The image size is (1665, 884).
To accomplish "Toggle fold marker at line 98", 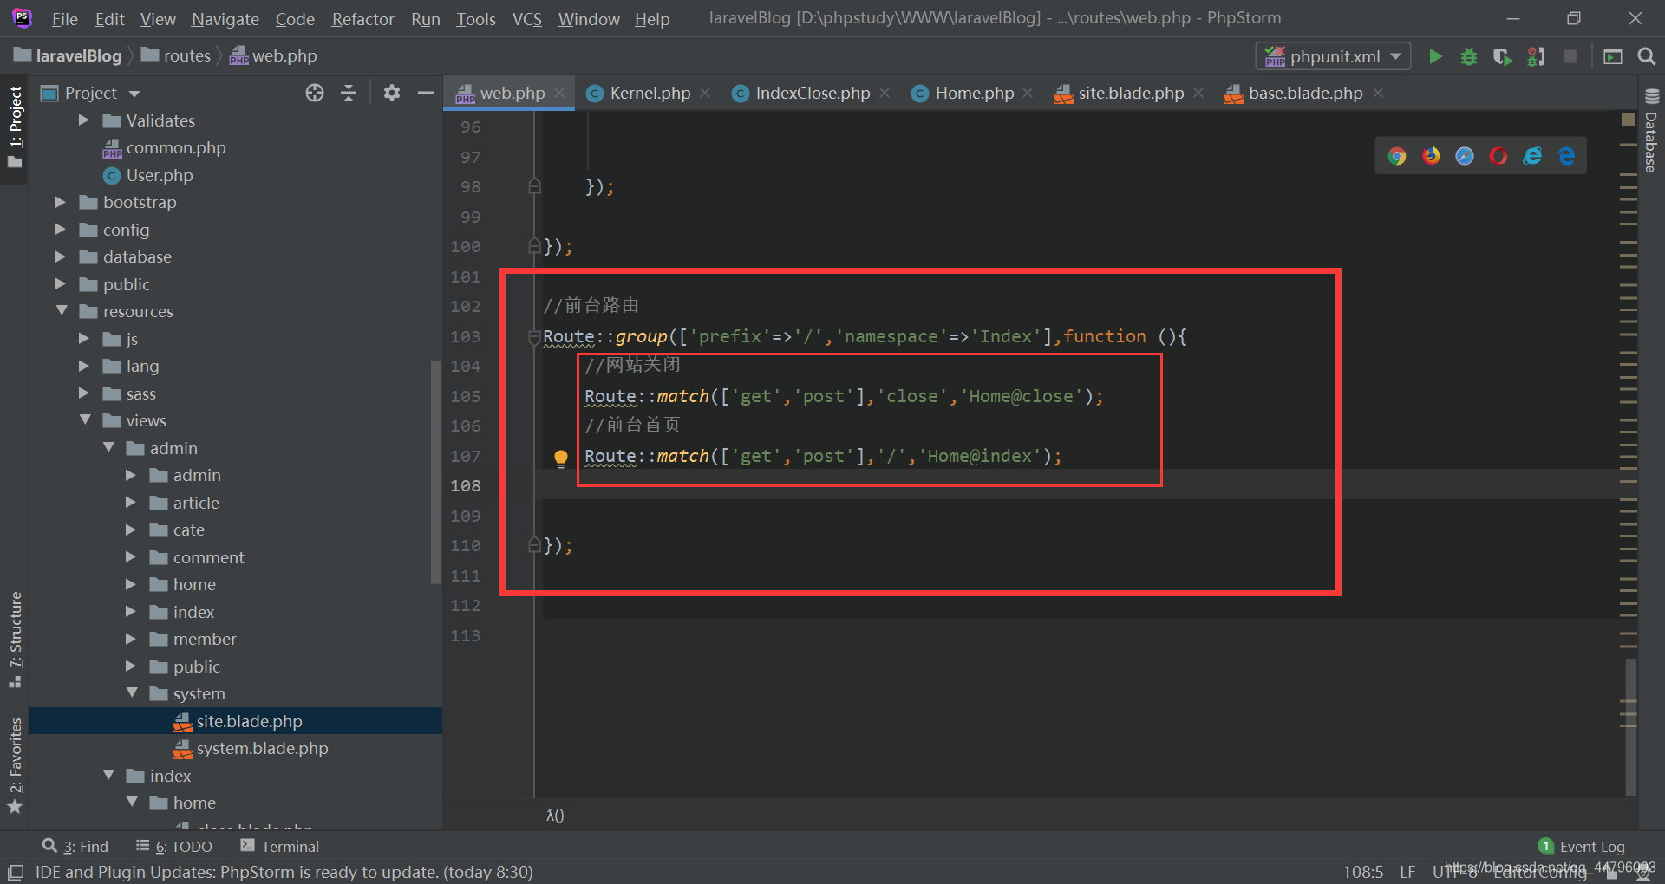I will tap(534, 186).
